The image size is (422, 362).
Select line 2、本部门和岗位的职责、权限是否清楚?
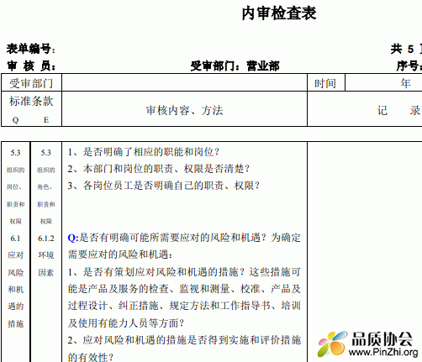[159, 169]
